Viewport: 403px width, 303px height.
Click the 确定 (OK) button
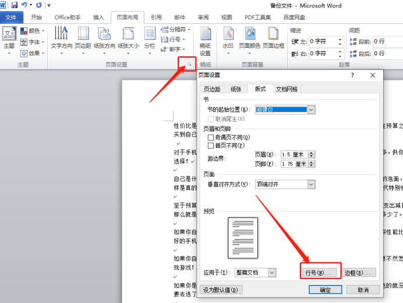tap(325, 290)
